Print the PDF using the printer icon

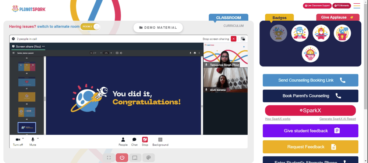click(195, 53)
